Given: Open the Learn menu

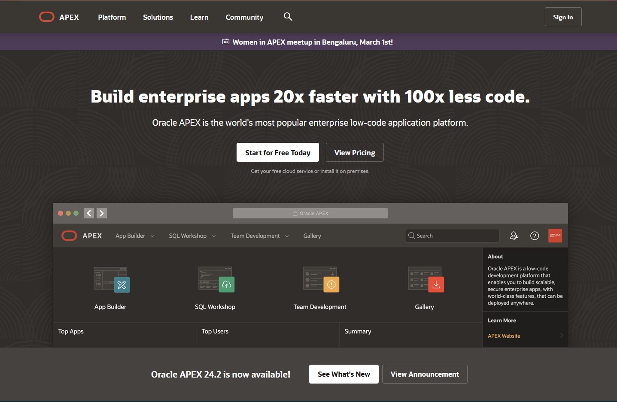Looking at the screenshot, I should 199,17.
